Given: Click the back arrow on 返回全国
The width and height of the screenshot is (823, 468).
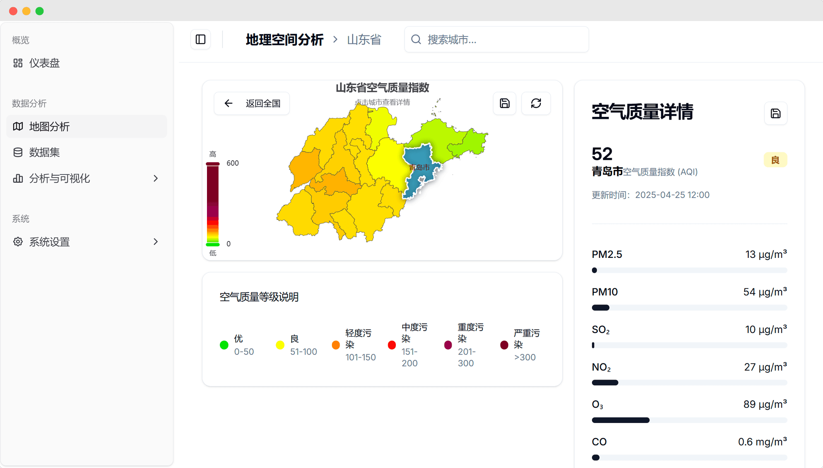Looking at the screenshot, I should tap(228, 103).
